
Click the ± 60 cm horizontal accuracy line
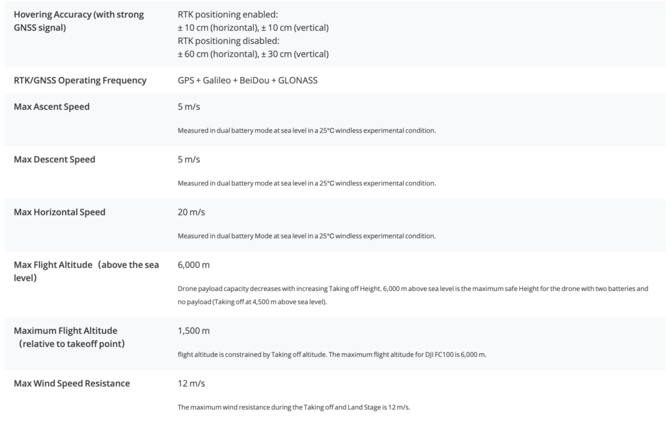click(253, 54)
